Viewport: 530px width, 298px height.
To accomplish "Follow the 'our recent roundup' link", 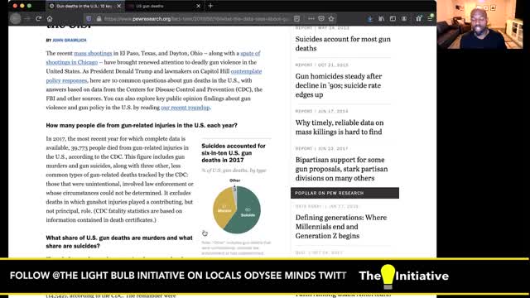I will tap(185, 108).
